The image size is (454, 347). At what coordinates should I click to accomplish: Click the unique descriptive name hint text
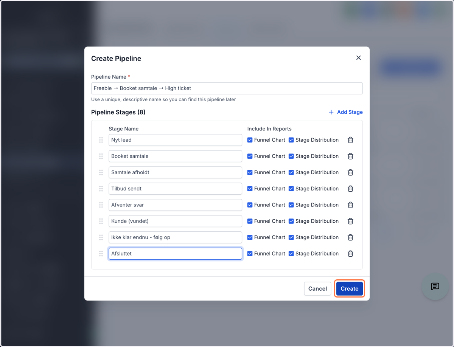[x=163, y=100]
